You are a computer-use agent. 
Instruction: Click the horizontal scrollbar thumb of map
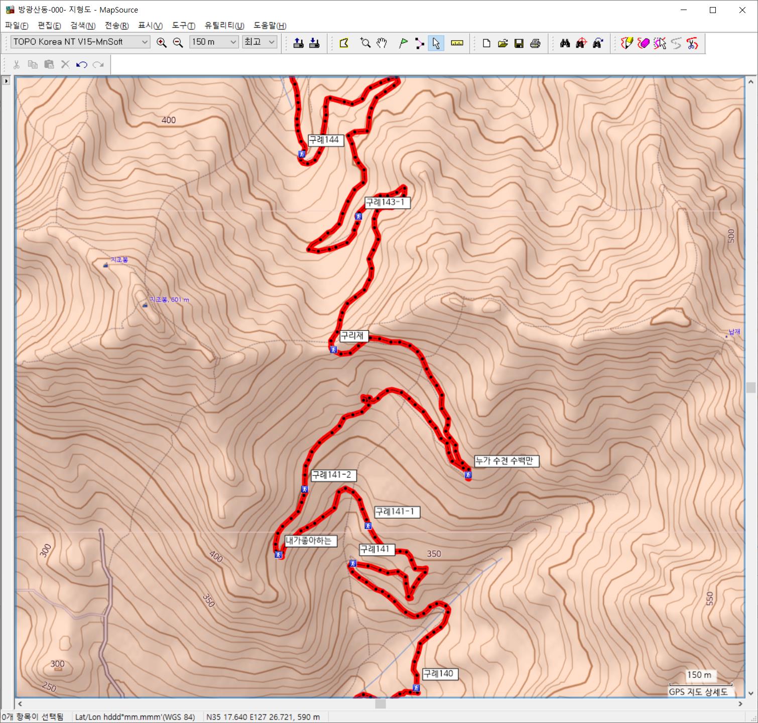click(381, 704)
